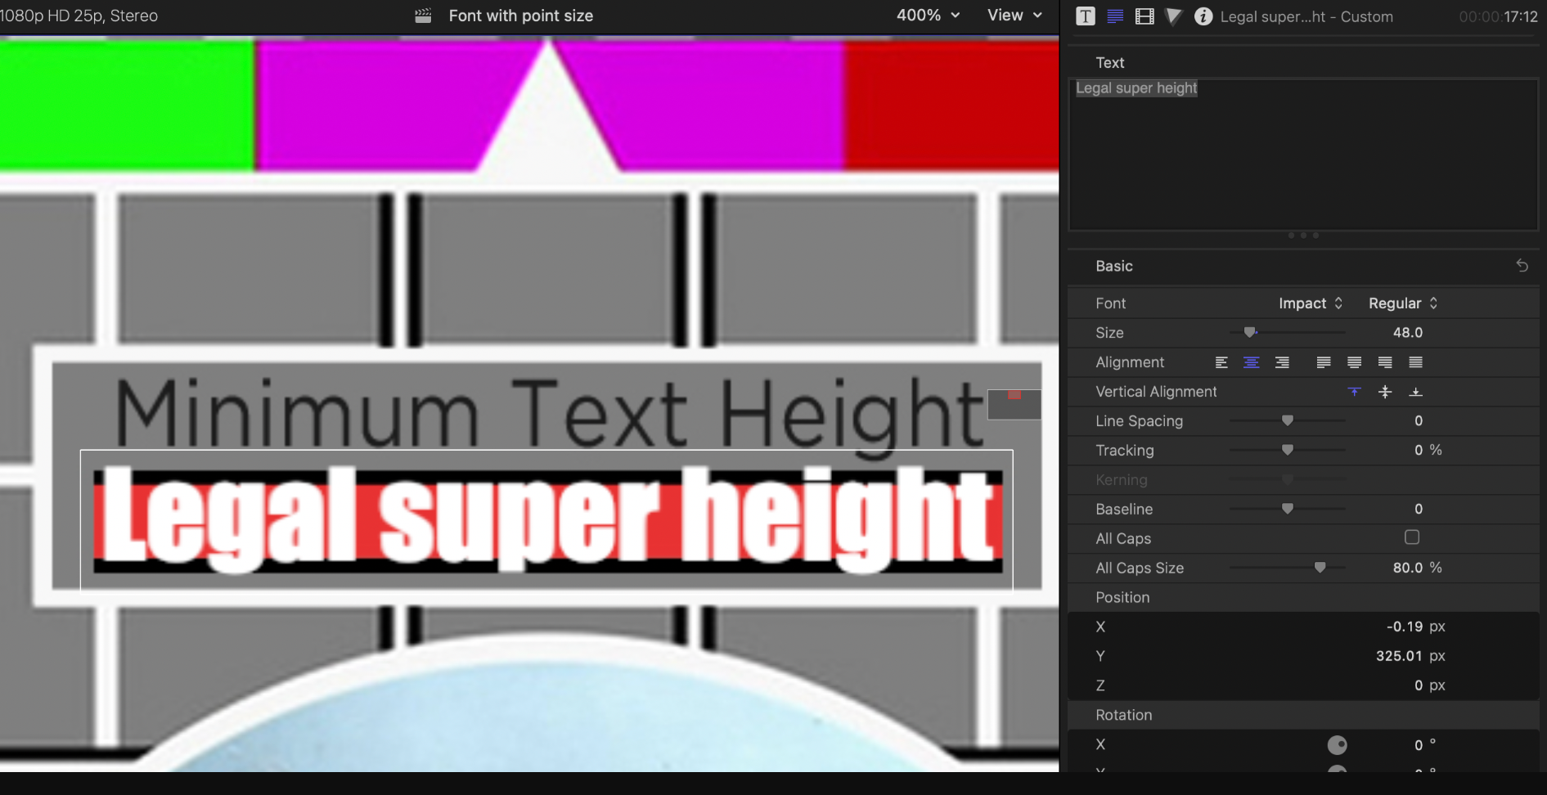Open the Text inspector tab icon
This screenshot has height=795, width=1547.
click(1115, 16)
